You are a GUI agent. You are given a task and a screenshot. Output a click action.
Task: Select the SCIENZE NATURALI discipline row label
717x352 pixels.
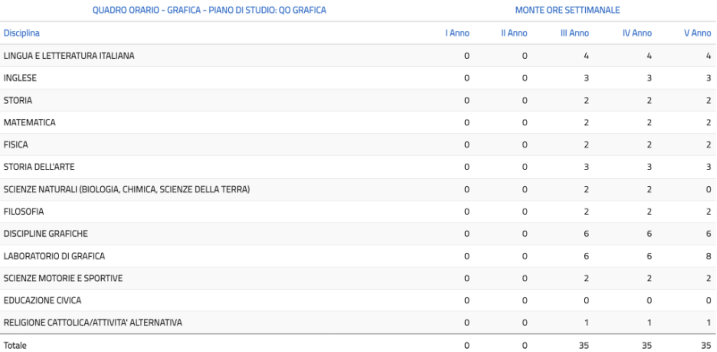pyautogui.click(x=126, y=189)
